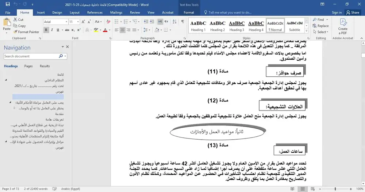Apply superscript formatting
Viewport: 365px width, 192px height.
79,30
